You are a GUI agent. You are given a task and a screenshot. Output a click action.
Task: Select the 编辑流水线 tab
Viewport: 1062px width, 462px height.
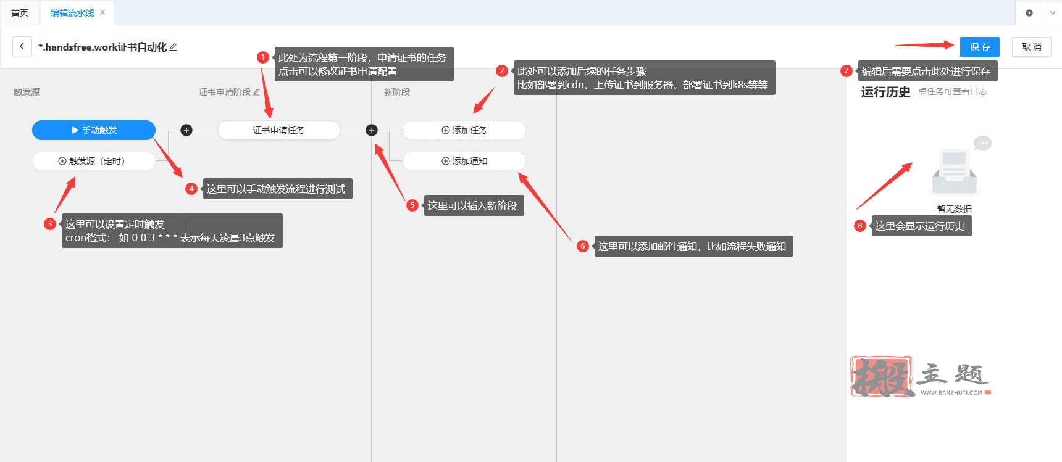click(72, 13)
